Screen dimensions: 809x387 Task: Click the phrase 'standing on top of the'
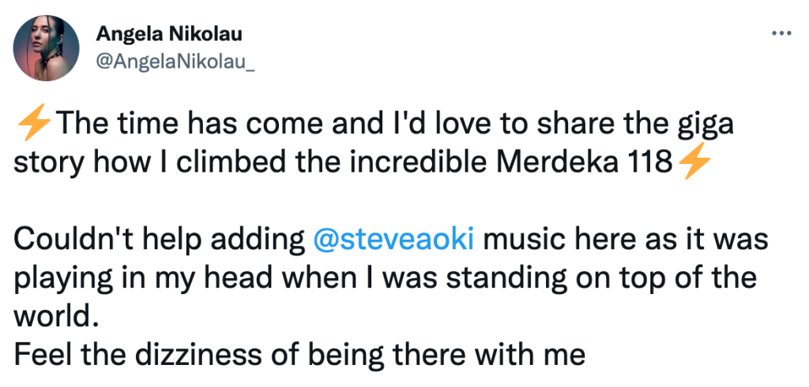point(601,280)
